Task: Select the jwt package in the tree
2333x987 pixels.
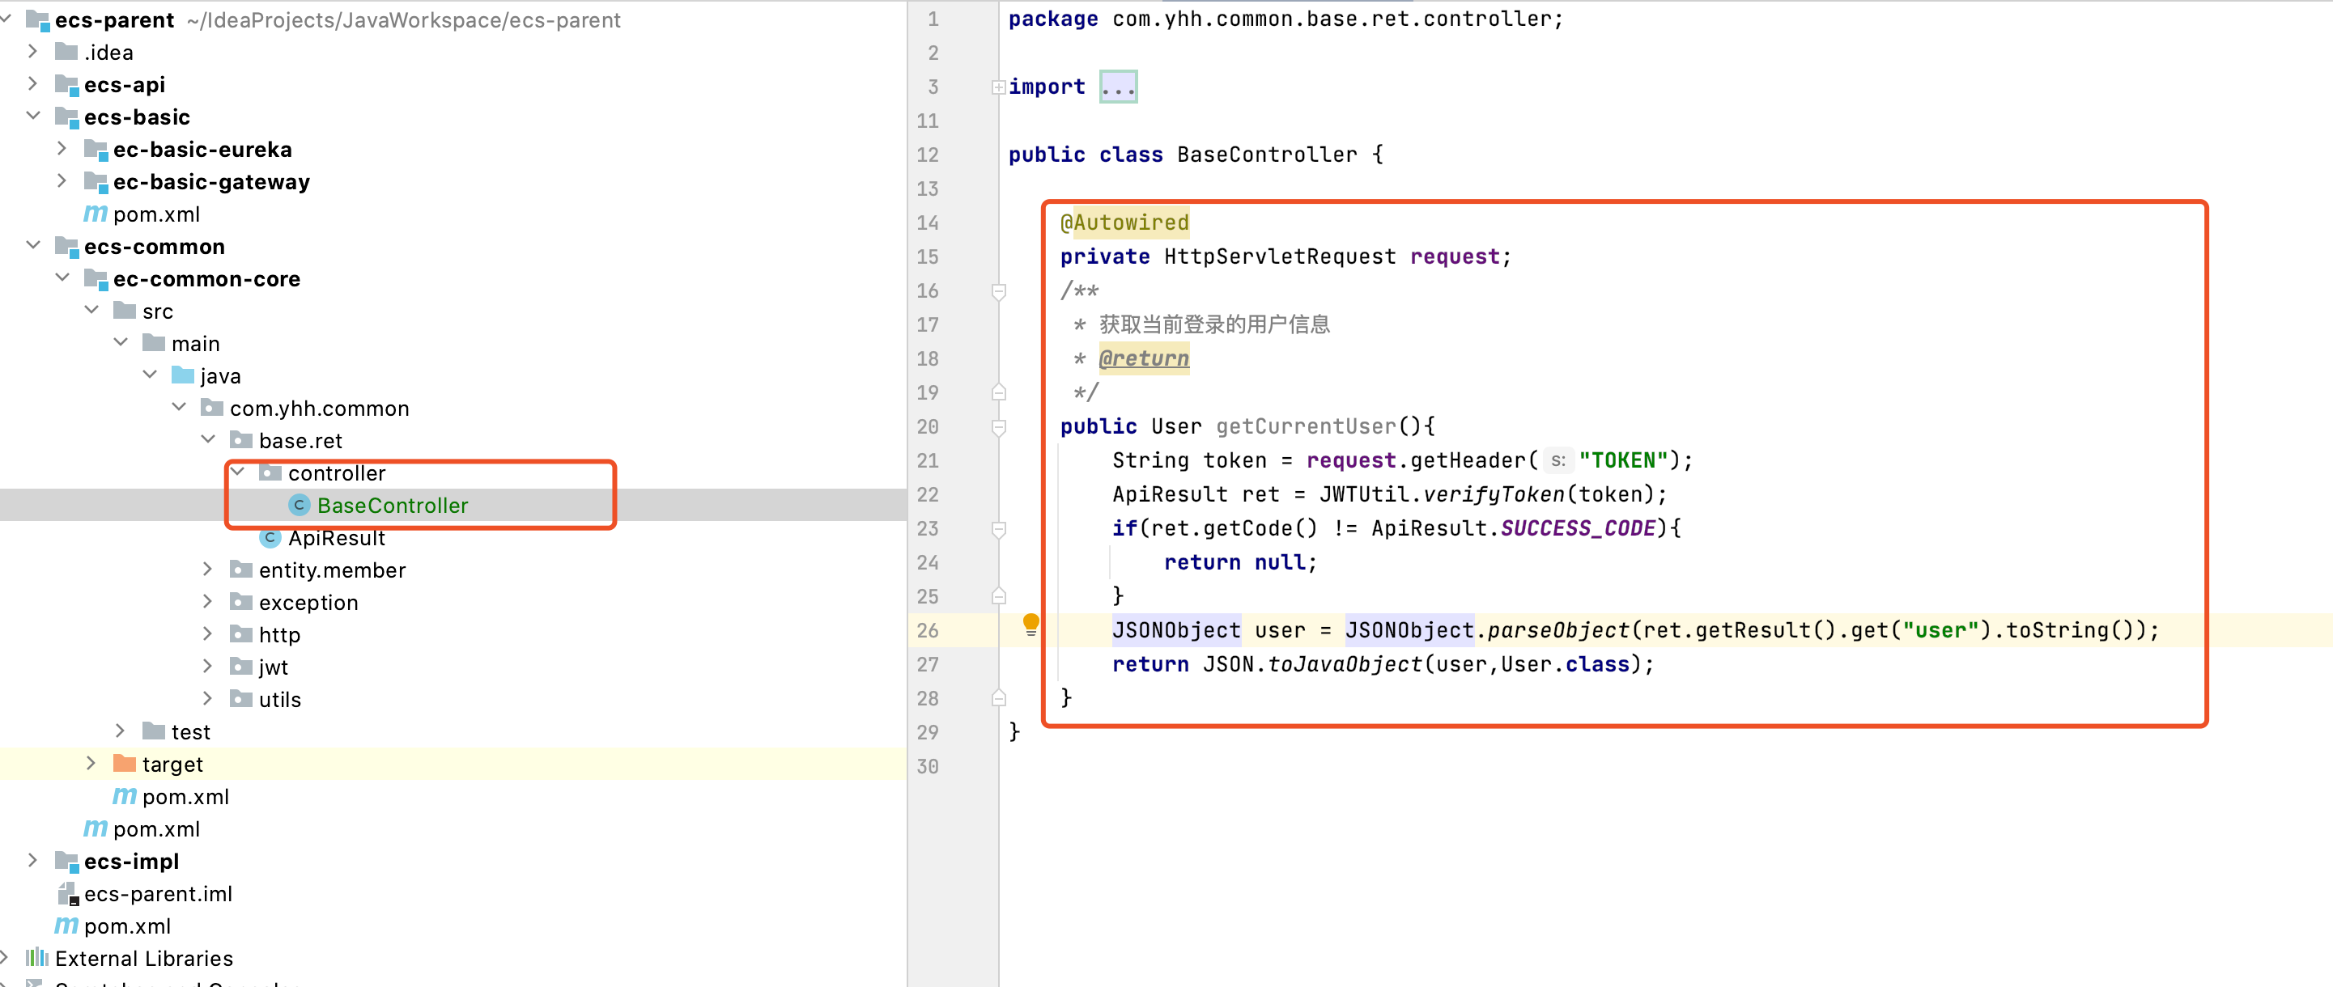Action: point(273,667)
